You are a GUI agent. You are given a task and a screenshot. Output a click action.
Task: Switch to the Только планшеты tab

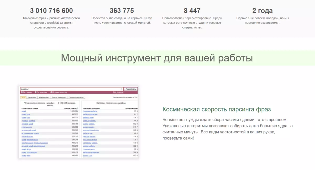pyautogui.click(x=76, y=97)
